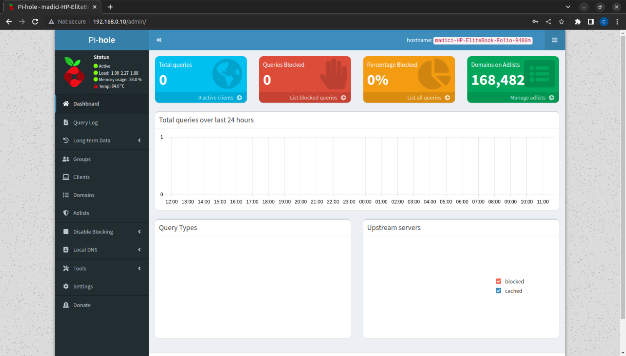Click the Dashboard house icon
The width and height of the screenshot is (626, 356).
66,104
